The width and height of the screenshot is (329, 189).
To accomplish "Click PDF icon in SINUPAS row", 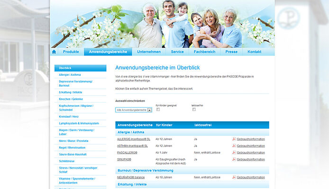I will (x=234, y=160).
